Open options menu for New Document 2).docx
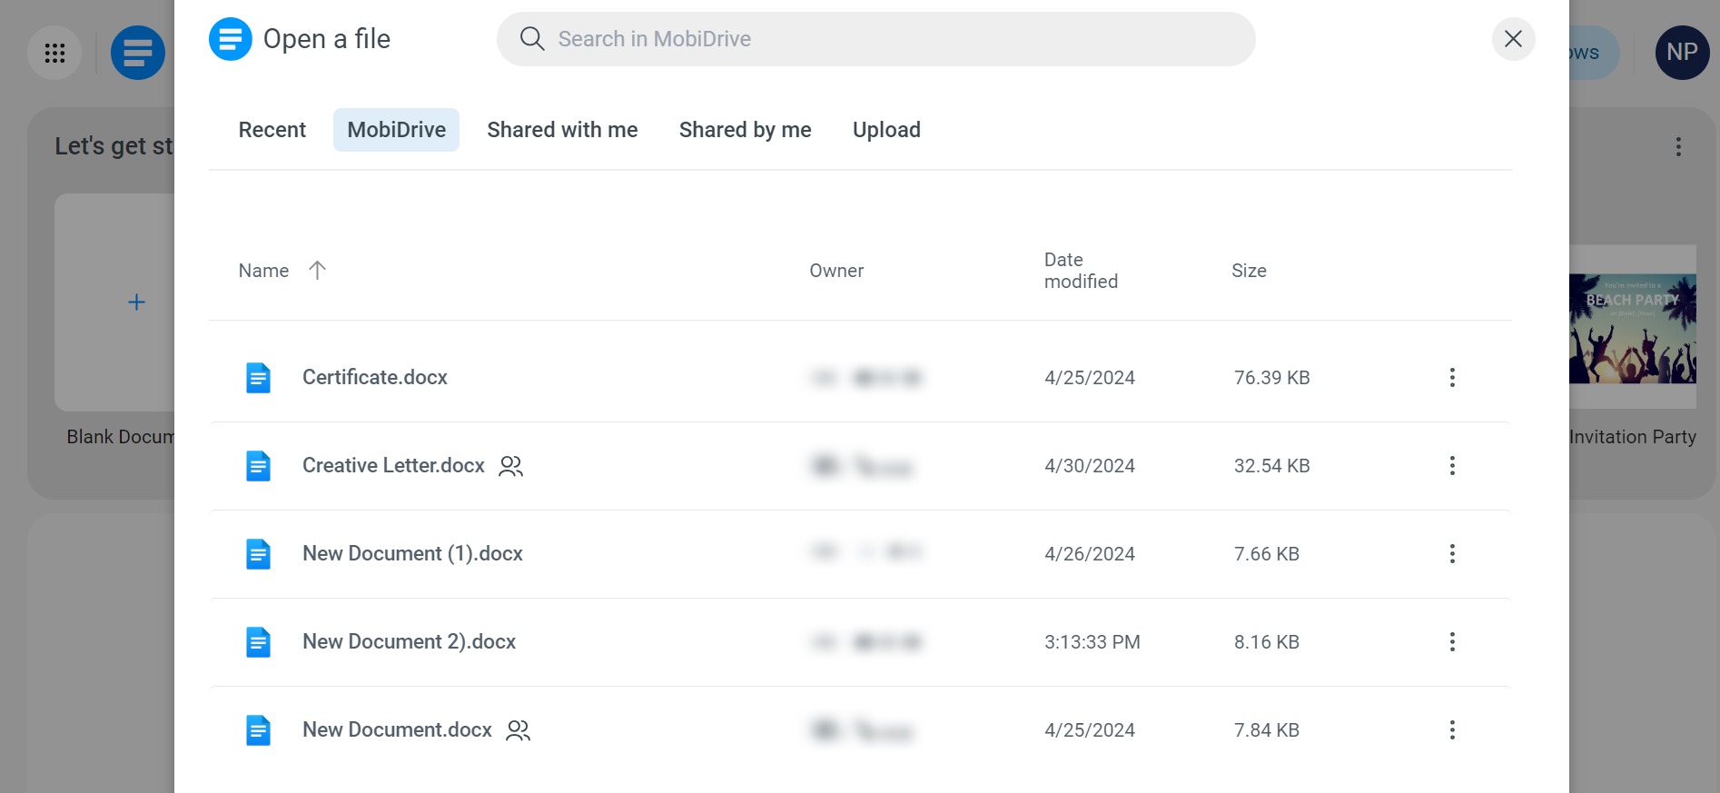This screenshot has height=793, width=1720. coord(1452,642)
